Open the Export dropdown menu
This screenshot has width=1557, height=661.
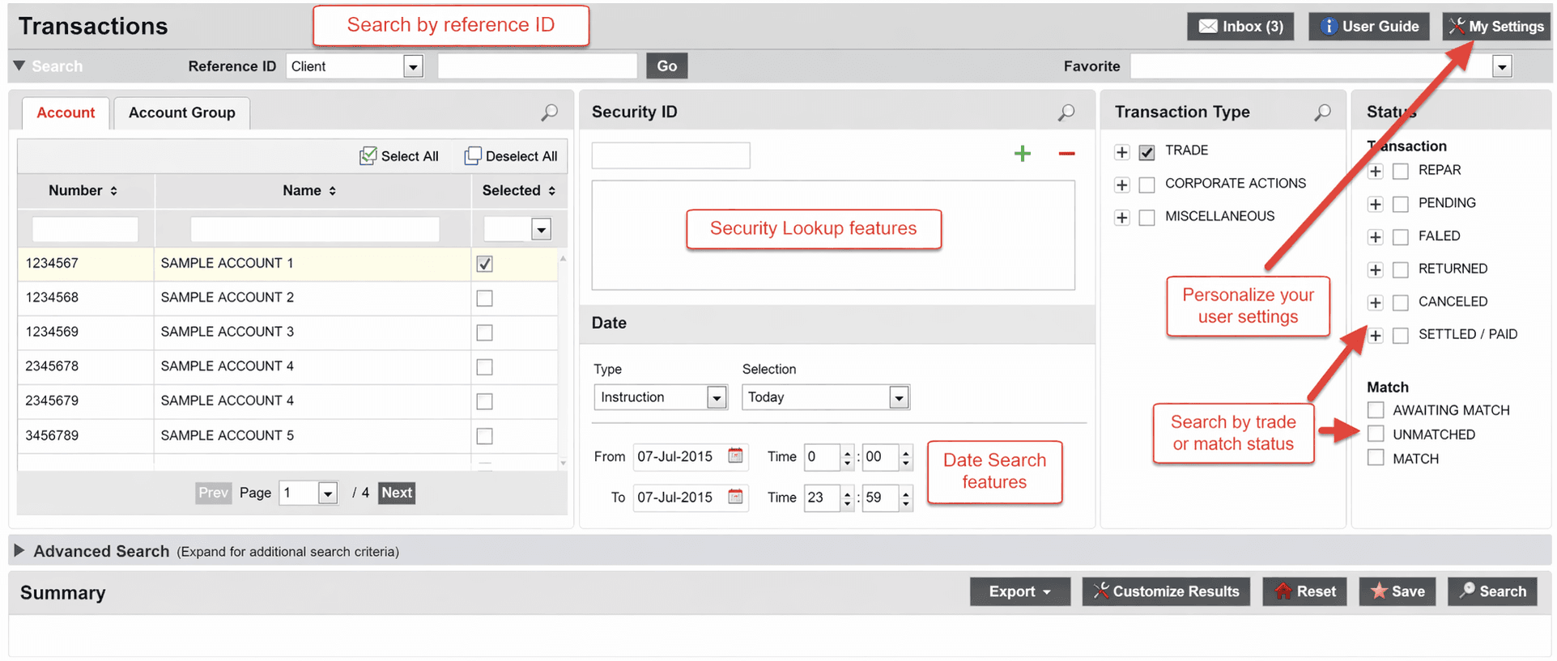1020,591
